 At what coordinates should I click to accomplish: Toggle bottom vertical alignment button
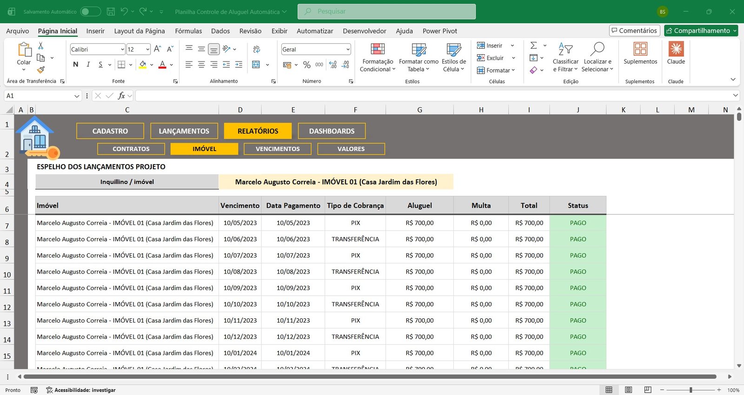[x=214, y=49]
